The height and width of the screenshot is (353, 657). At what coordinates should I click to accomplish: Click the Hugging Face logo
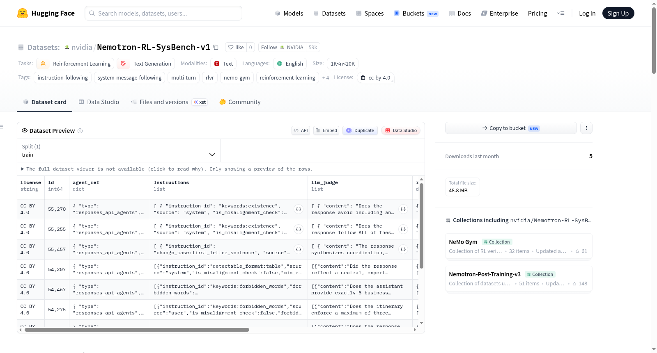point(46,13)
